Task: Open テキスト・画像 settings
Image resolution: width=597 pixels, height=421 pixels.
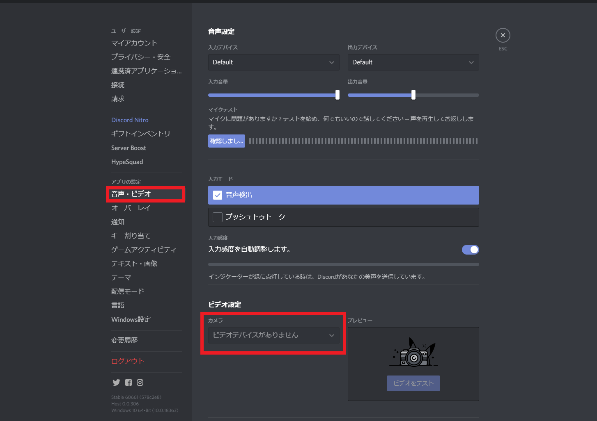Action: pos(134,264)
